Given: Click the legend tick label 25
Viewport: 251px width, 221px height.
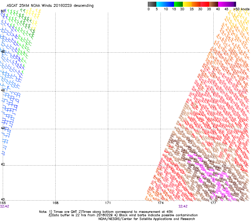Looking at the screenshot, I should (x=192, y=9).
